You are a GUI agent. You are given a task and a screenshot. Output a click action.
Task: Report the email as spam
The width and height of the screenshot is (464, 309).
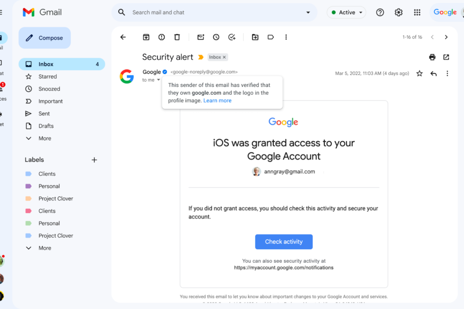tap(162, 37)
